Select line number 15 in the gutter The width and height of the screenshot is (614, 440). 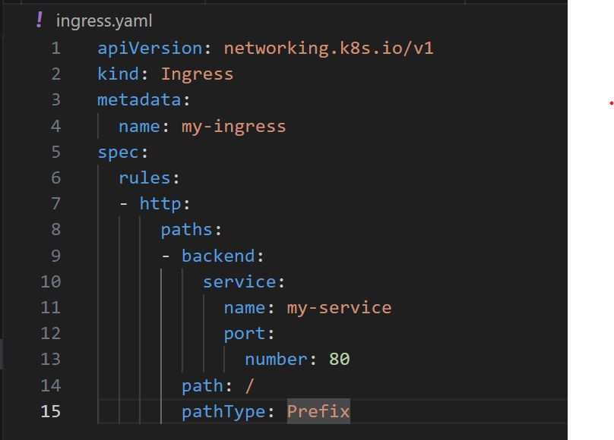coord(51,411)
